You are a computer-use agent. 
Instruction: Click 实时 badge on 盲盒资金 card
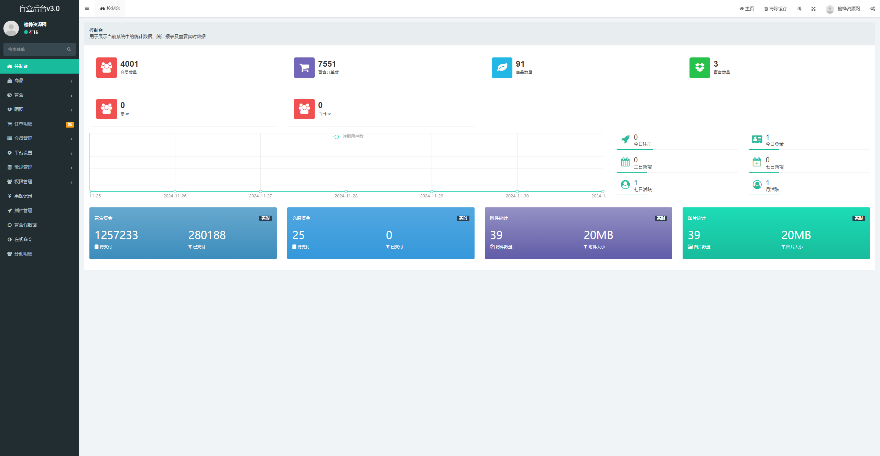tap(265, 218)
